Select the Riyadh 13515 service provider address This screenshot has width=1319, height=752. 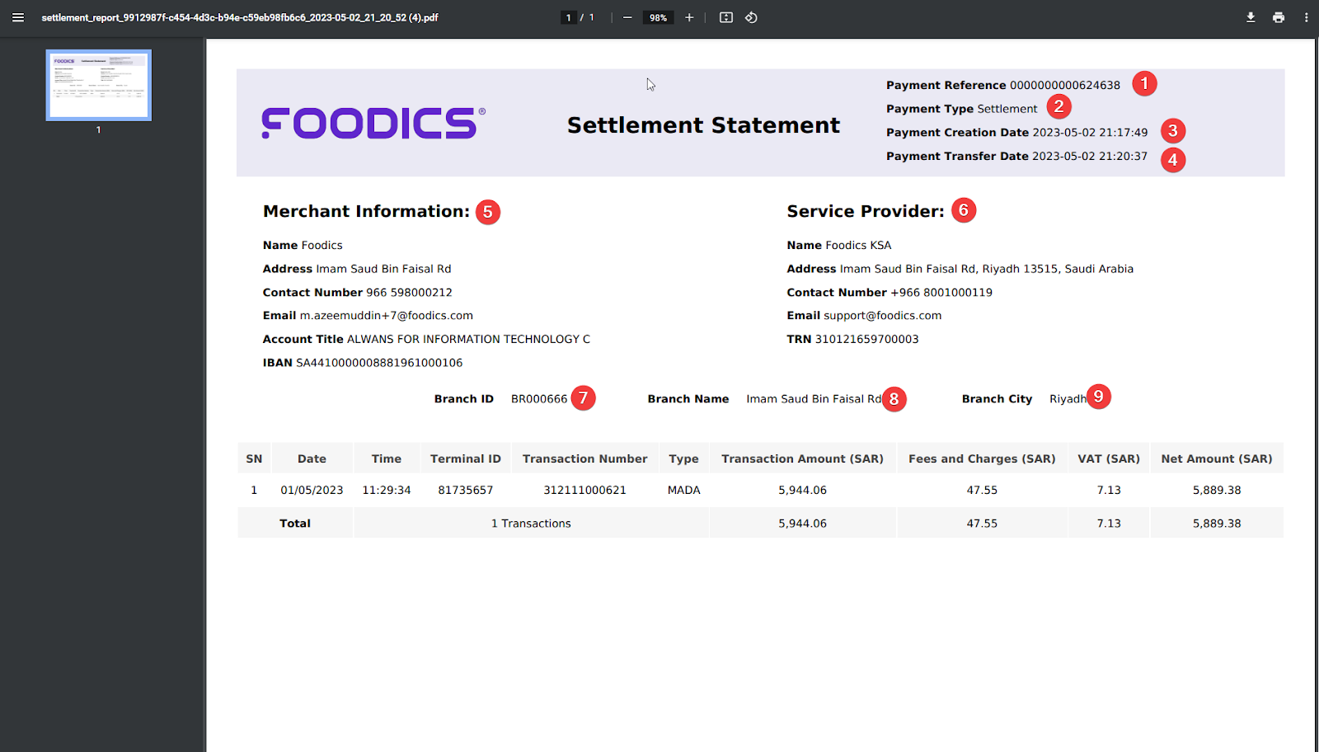[987, 269]
